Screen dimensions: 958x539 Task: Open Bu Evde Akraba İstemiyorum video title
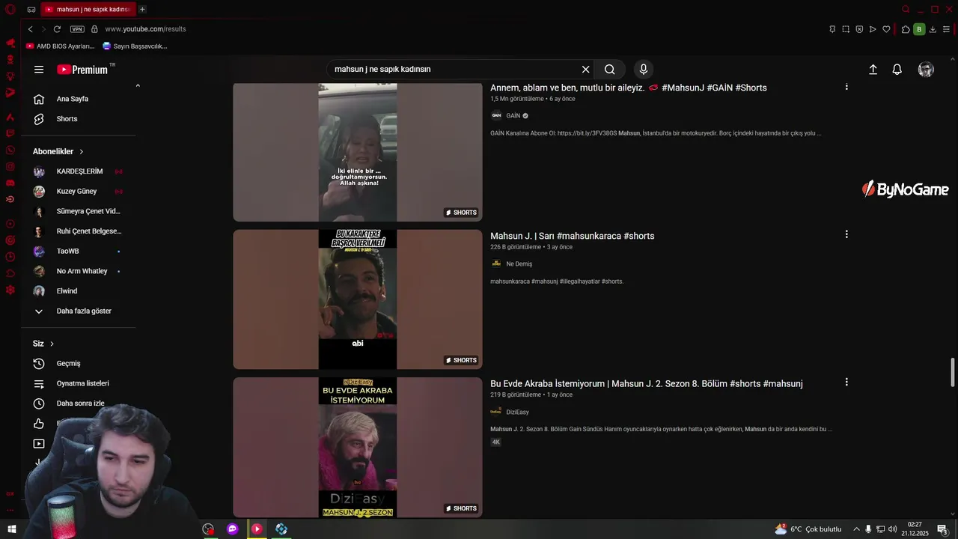(647, 383)
